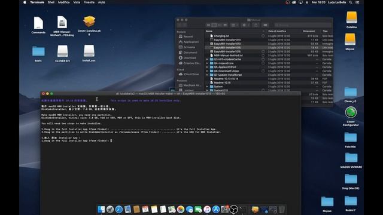The width and height of the screenshot is (383, 215).
Task: Expand the Q7-Update-InstallScript folder
Action: point(207,75)
